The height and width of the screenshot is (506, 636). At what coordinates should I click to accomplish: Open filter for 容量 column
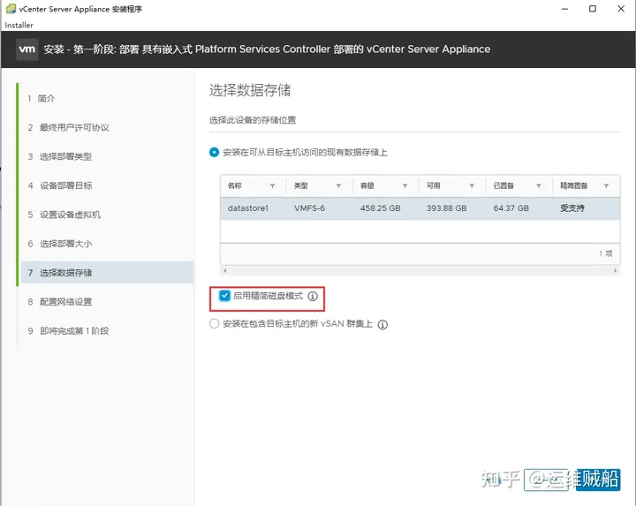point(405,186)
